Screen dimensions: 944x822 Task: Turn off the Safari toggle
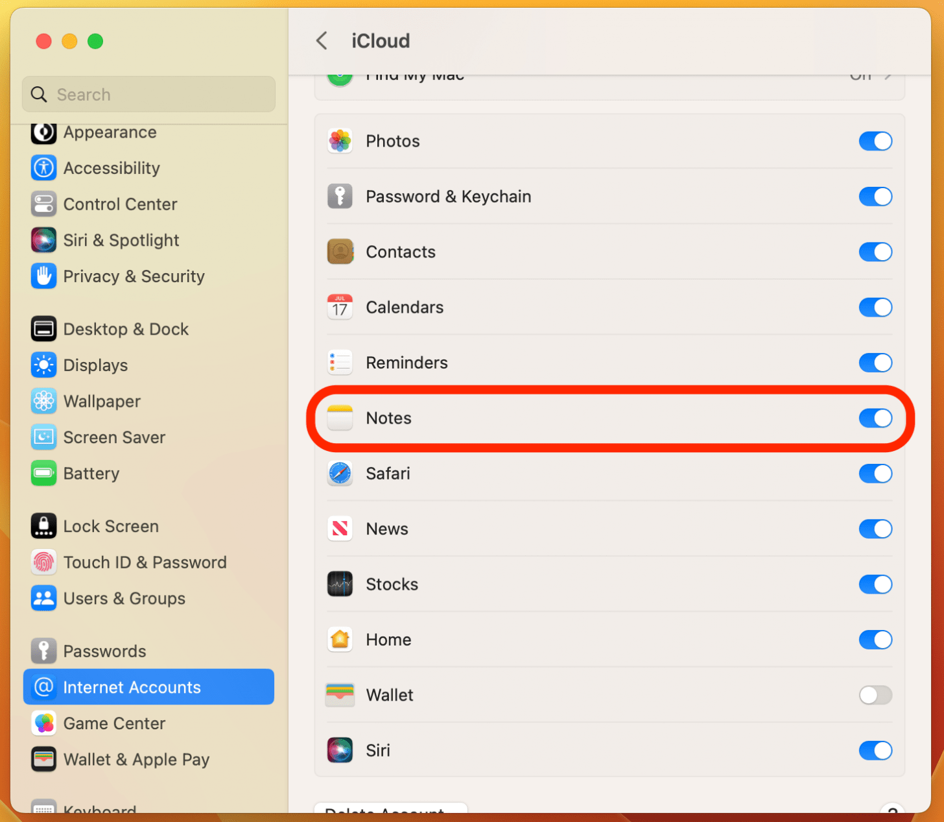click(875, 474)
